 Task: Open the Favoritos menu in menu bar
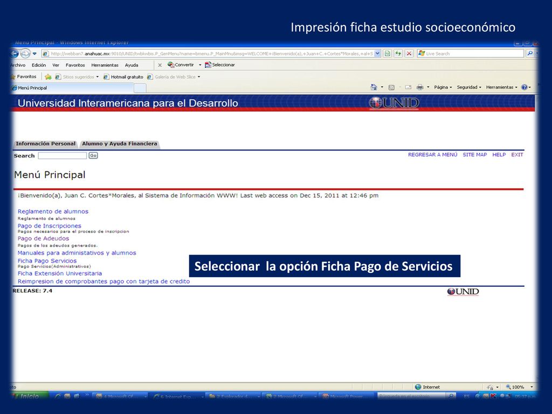(x=75, y=65)
